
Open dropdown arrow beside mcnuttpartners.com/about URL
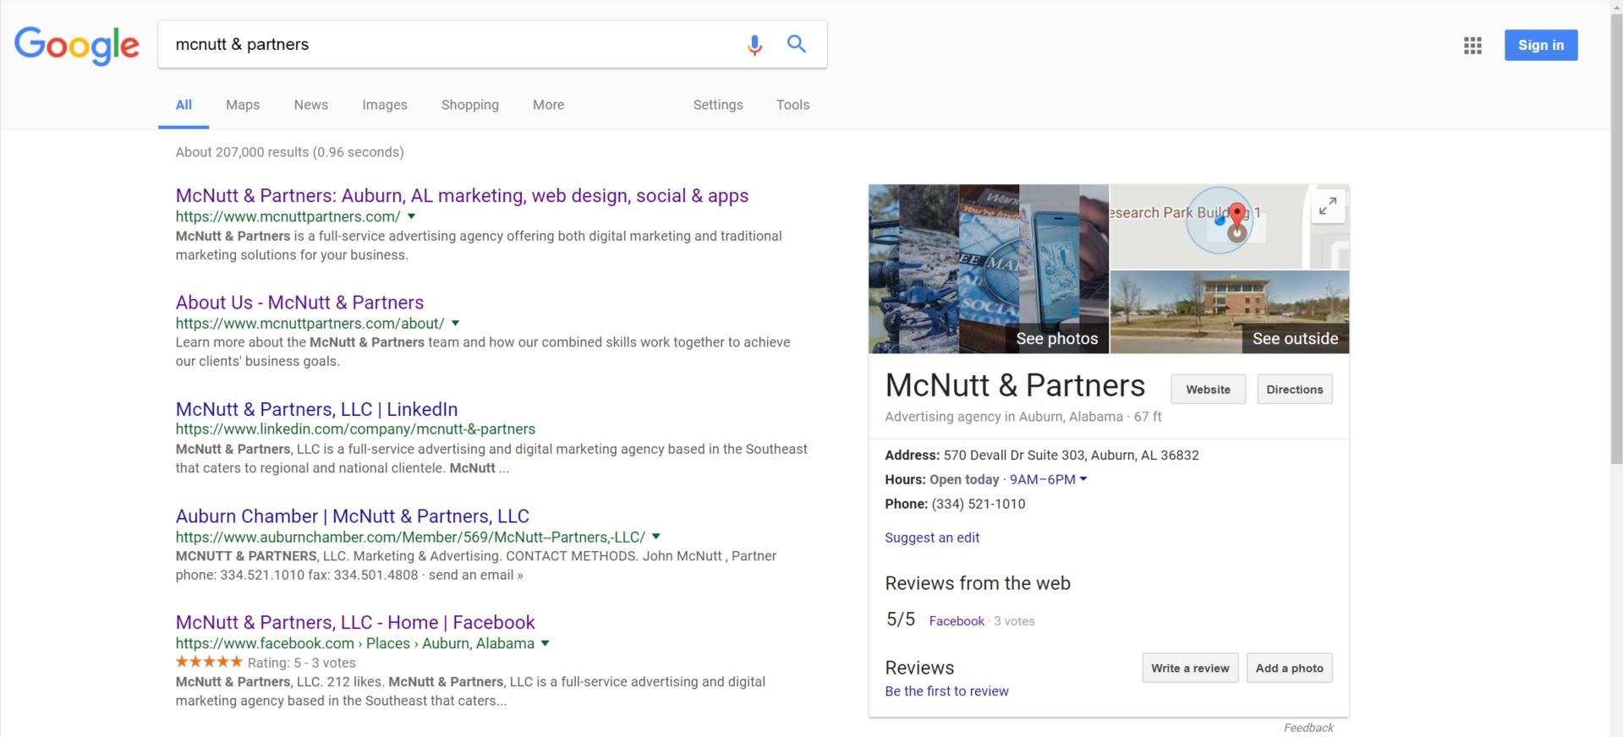[456, 323]
